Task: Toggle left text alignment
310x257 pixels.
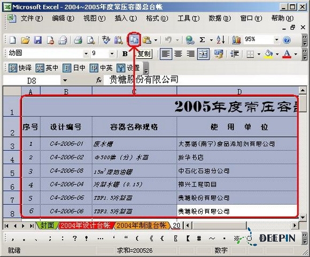Action: [x=166, y=54]
